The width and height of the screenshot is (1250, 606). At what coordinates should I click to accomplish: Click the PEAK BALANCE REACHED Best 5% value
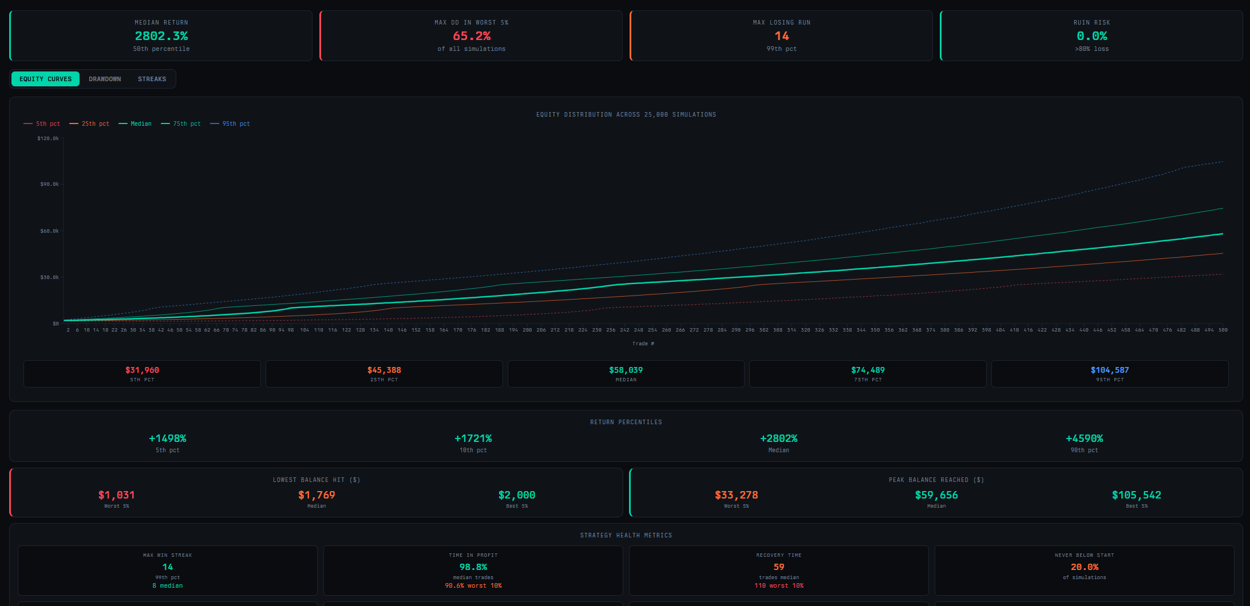pos(1137,495)
